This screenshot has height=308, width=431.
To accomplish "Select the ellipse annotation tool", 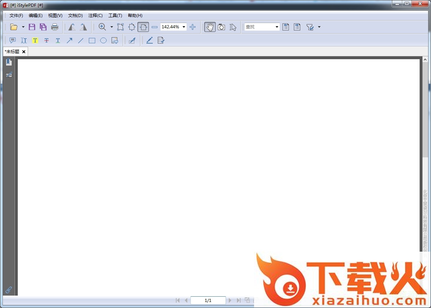I will 103,40.
